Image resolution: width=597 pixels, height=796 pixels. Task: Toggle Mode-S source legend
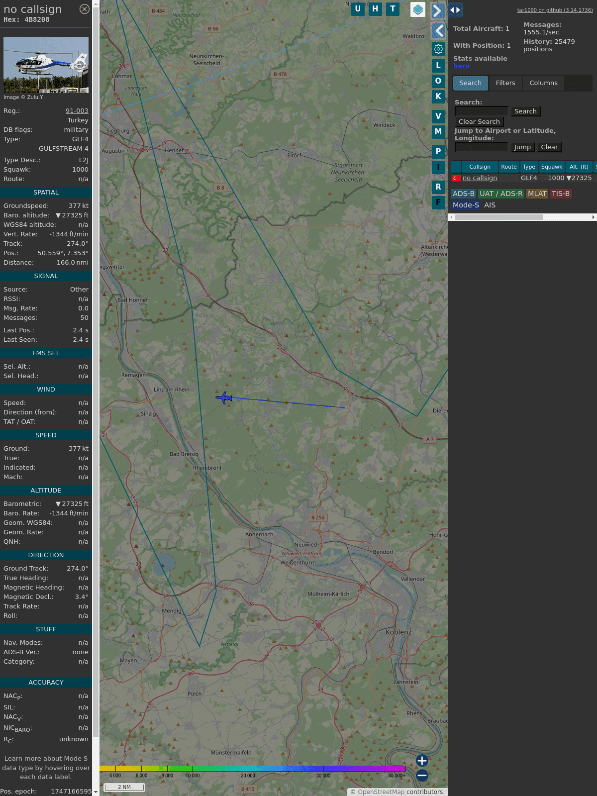coord(466,205)
